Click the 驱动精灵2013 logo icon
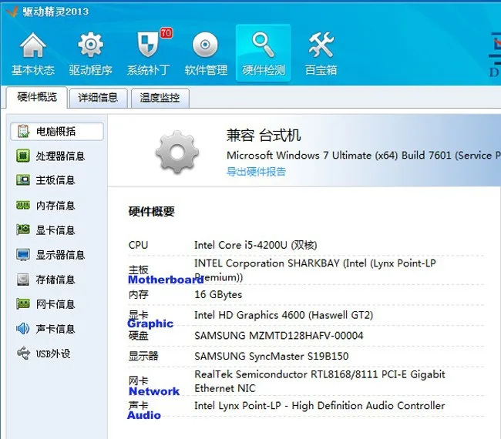This screenshot has height=439, width=501. (x=12, y=12)
